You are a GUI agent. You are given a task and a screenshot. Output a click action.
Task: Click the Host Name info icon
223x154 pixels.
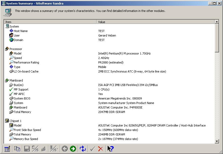click(11, 31)
